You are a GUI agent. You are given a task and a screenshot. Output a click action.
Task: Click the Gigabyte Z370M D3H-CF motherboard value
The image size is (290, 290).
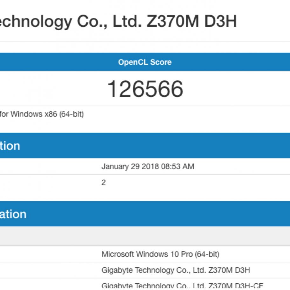[x=182, y=286]
